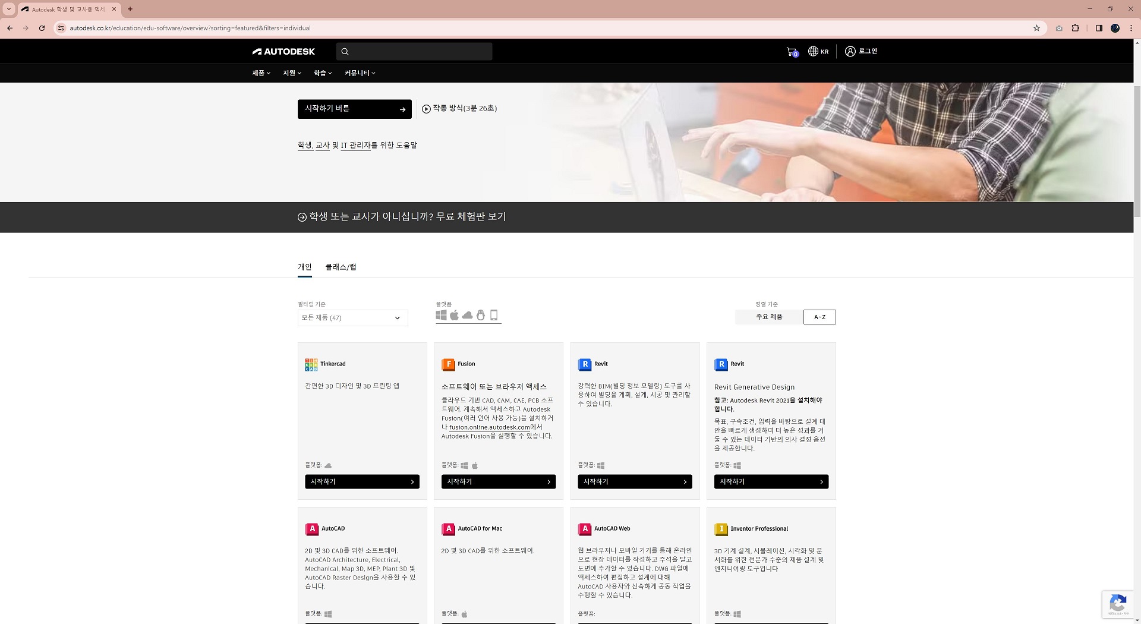Screen dimensions: 1141x624
Task: Click the search magnifier icon
Action: 345,52
